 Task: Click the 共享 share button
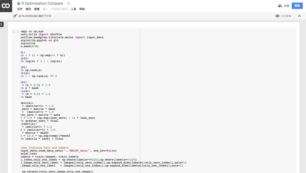coord(286,6)
